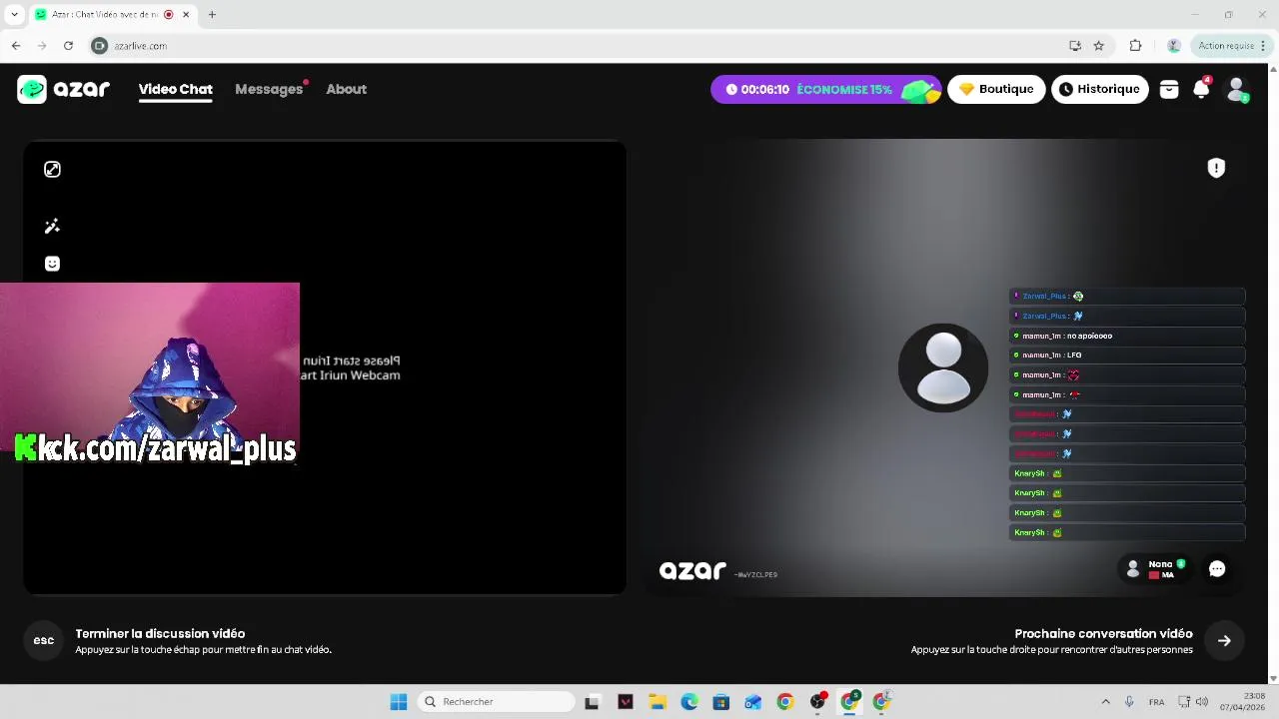
Task: Open the fullscreen expand icon on local video
Action: coord(52,170)
